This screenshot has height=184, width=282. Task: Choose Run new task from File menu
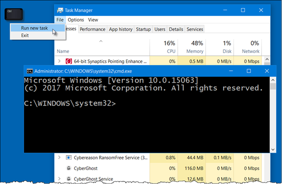point(34,28)
